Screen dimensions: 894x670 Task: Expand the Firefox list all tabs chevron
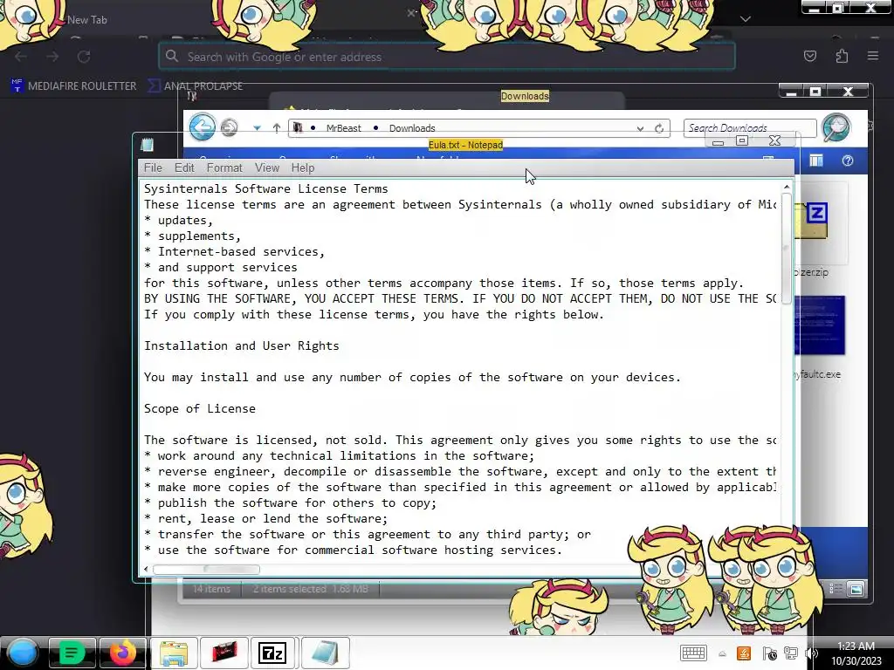(x=746, y=19)
